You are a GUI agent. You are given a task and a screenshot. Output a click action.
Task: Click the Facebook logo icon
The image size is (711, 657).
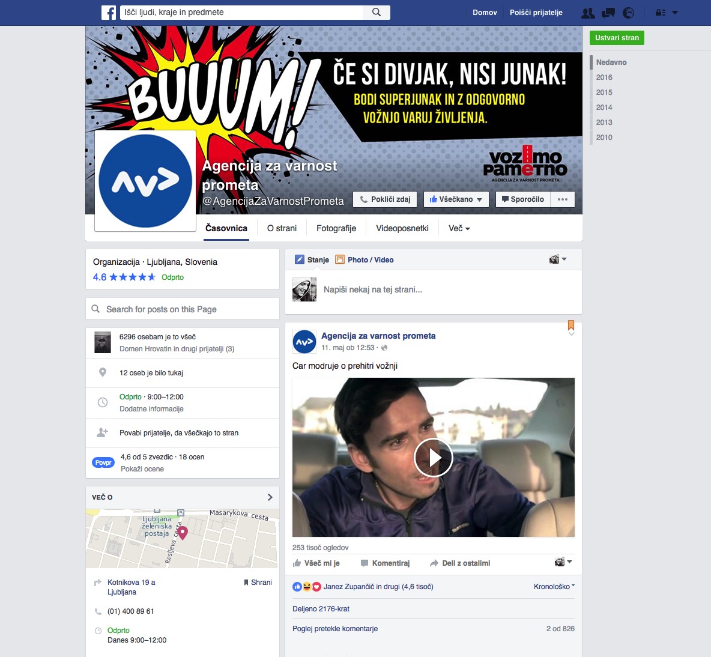(109, 13)
